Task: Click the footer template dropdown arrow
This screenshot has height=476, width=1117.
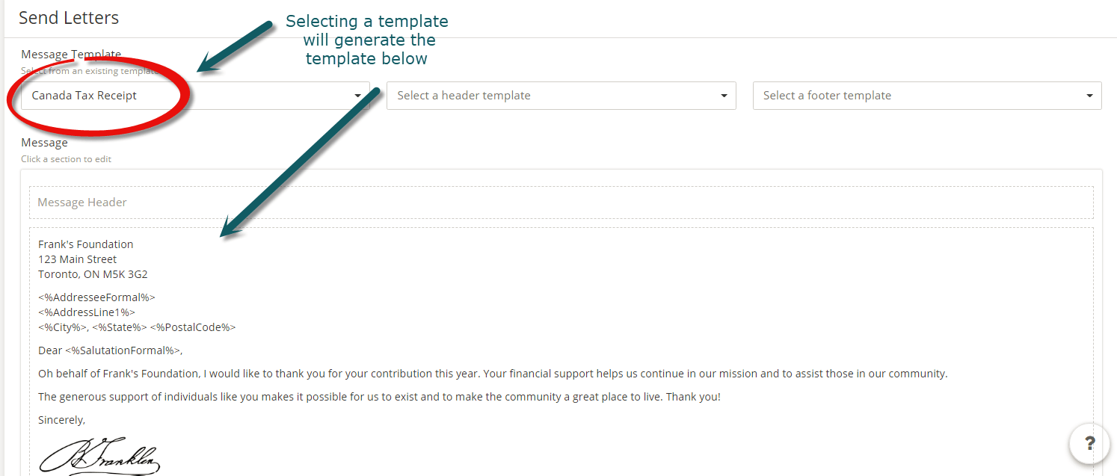Action: [x=1089, y=96]
